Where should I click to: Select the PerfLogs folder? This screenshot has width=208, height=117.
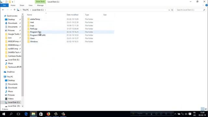pyautogui.click(x=34, y=29)
